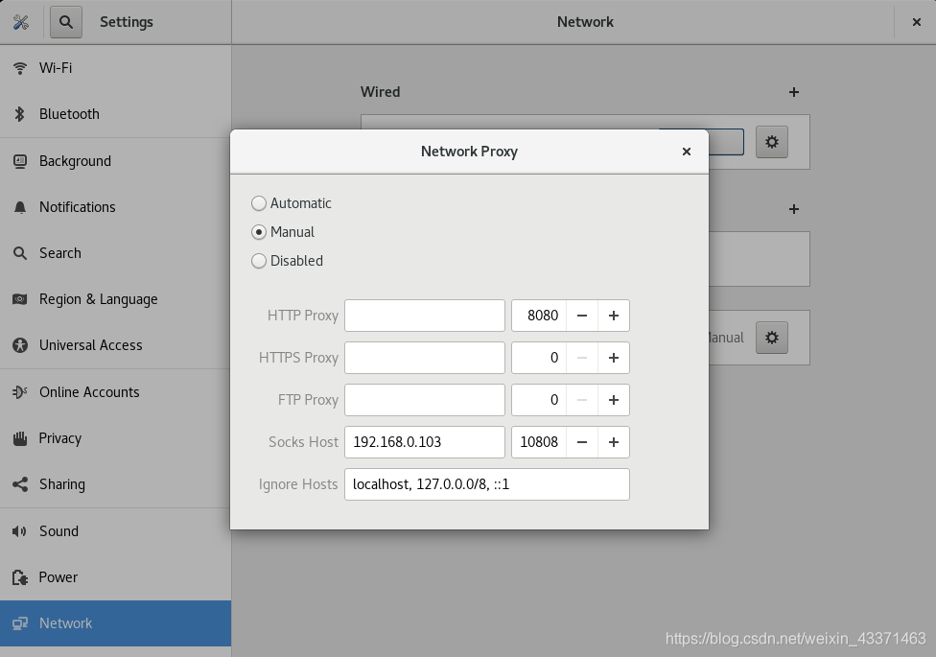Click the Notifications bell icon

point(20,207)
